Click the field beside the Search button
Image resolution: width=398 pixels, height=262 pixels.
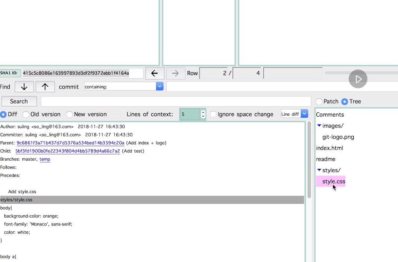[176, 101]
